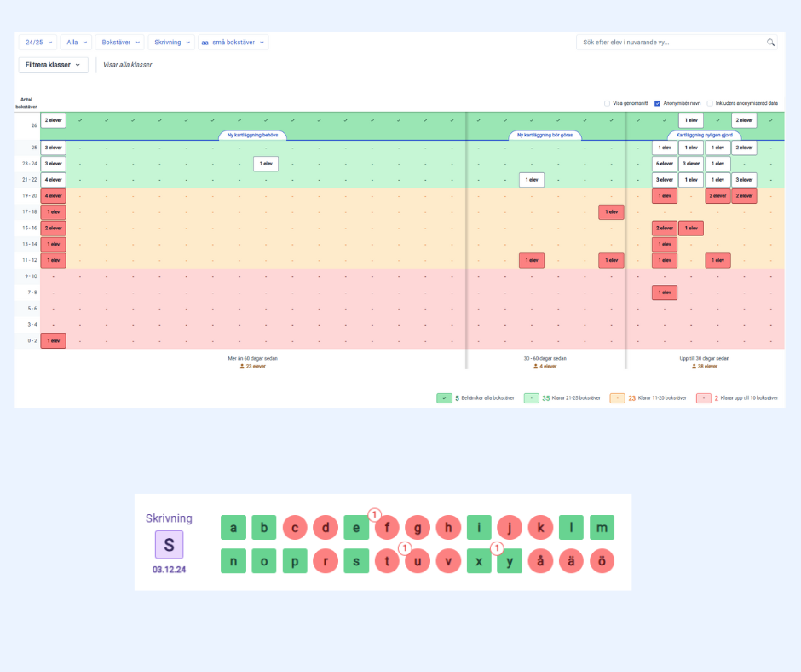Viewport: 801px width, 672px height.
Task: Click the red letter 'u' circle
Action: click(x=418, y=561)
